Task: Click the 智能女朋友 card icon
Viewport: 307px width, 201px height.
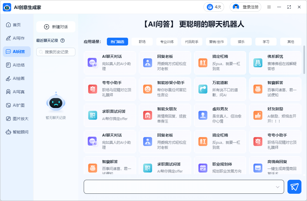Action: 148,115
